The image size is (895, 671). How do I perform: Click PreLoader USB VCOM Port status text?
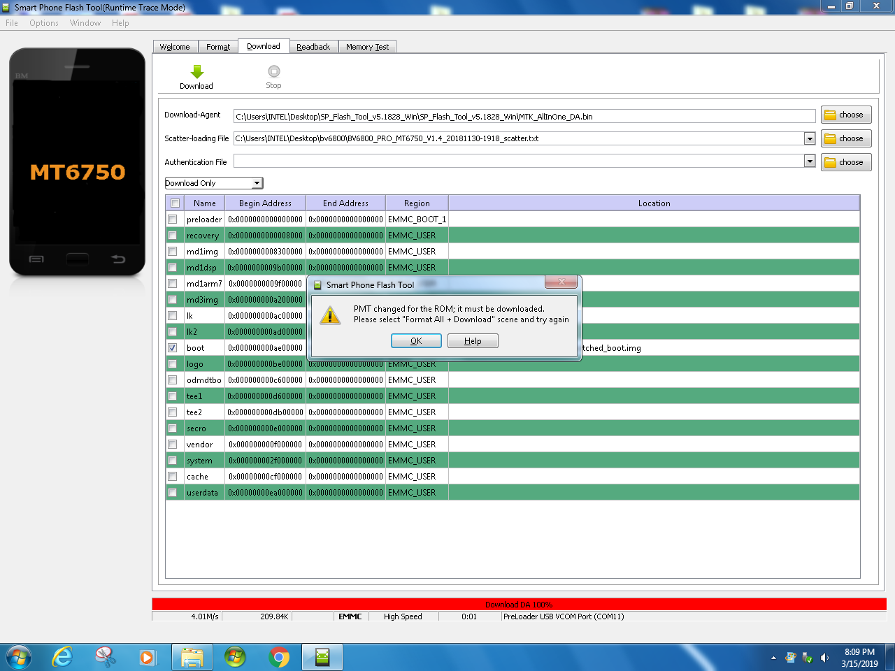(564, 616)
